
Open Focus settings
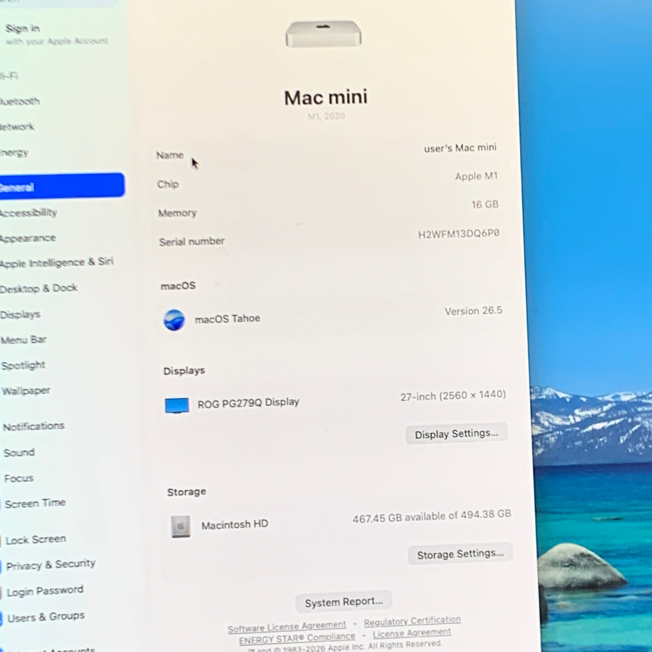[x=18, y=479]
